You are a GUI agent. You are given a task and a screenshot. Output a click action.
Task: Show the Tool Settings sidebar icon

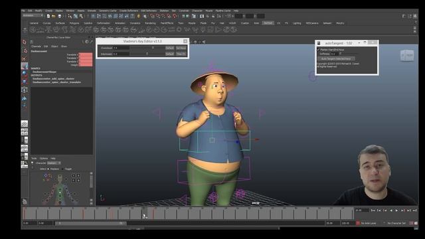click(410, 16)
